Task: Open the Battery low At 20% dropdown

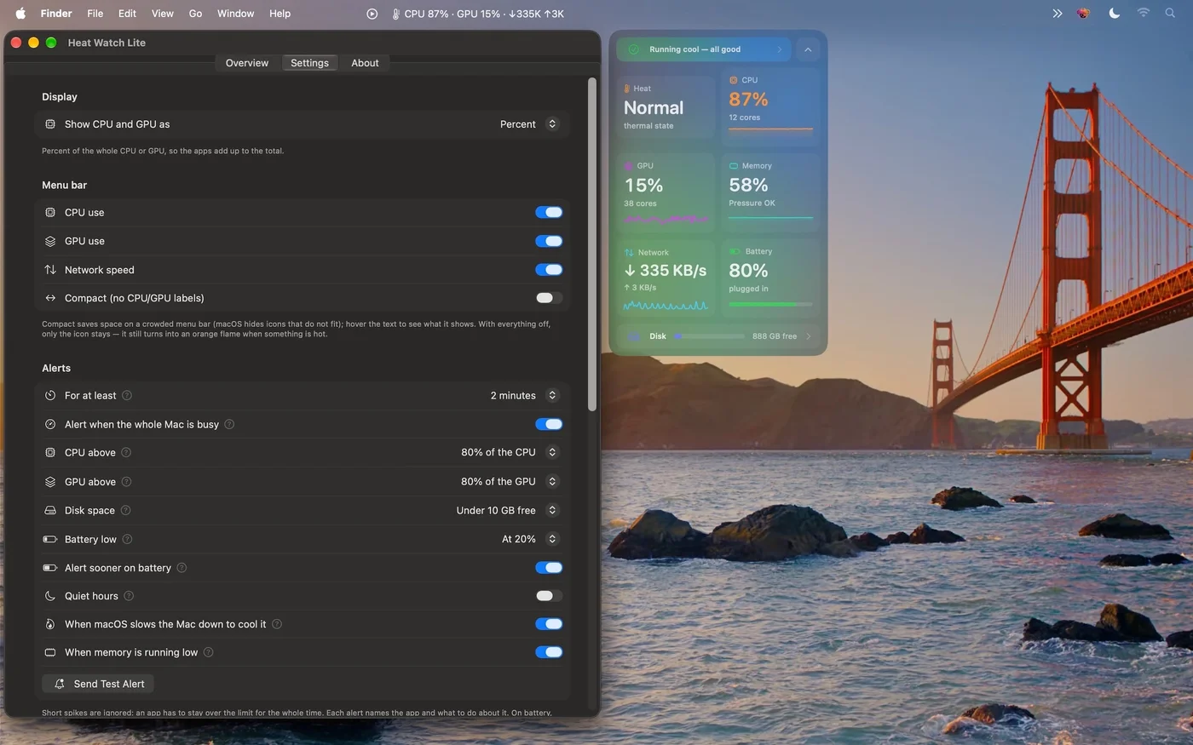Action: (530, 539)
